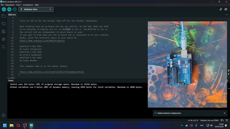Click the microphone tray icon
Viewport: 230px width, 129px height.
point(196,125)
